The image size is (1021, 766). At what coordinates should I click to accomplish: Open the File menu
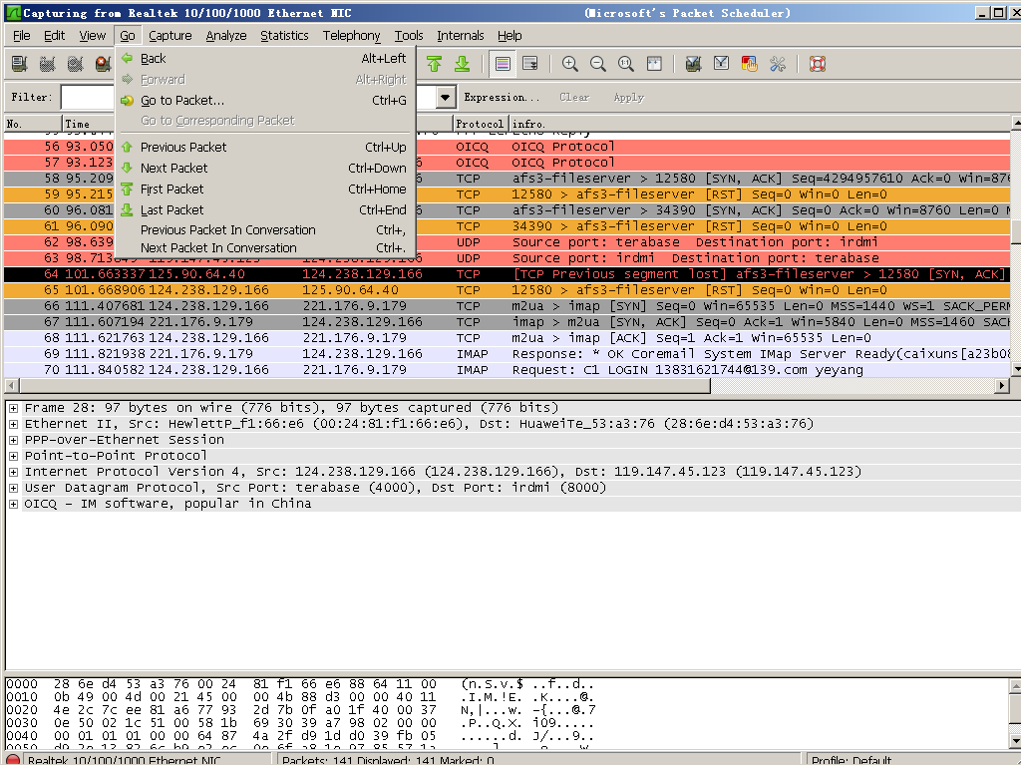point(22,36)
